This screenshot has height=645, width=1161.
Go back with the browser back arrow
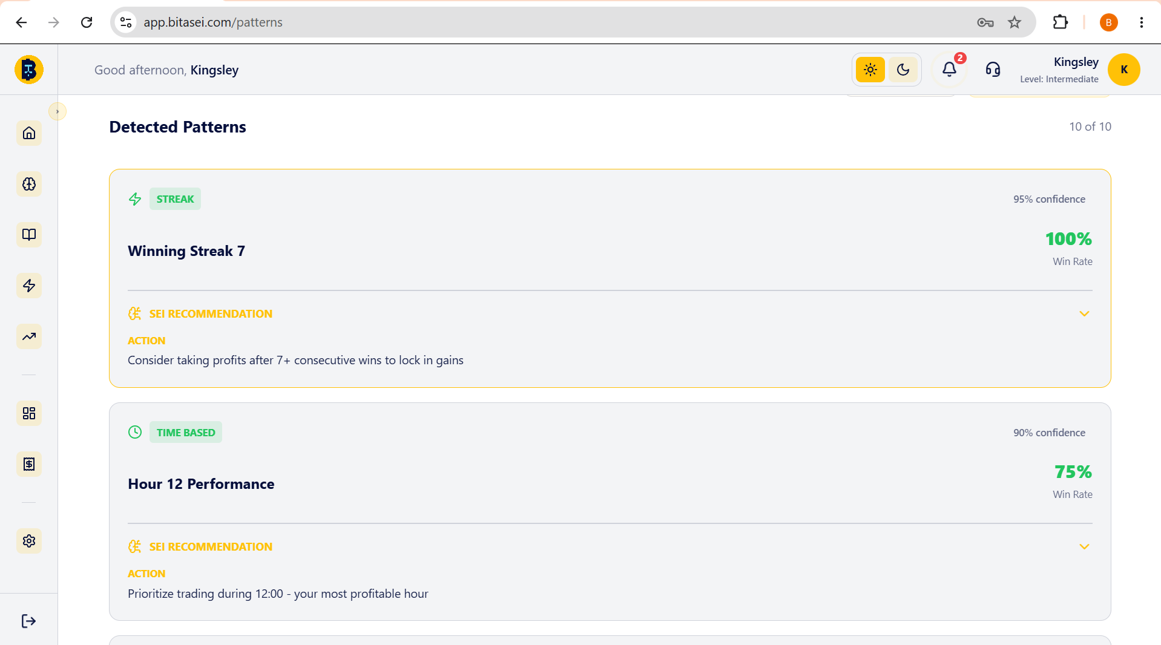22,22
